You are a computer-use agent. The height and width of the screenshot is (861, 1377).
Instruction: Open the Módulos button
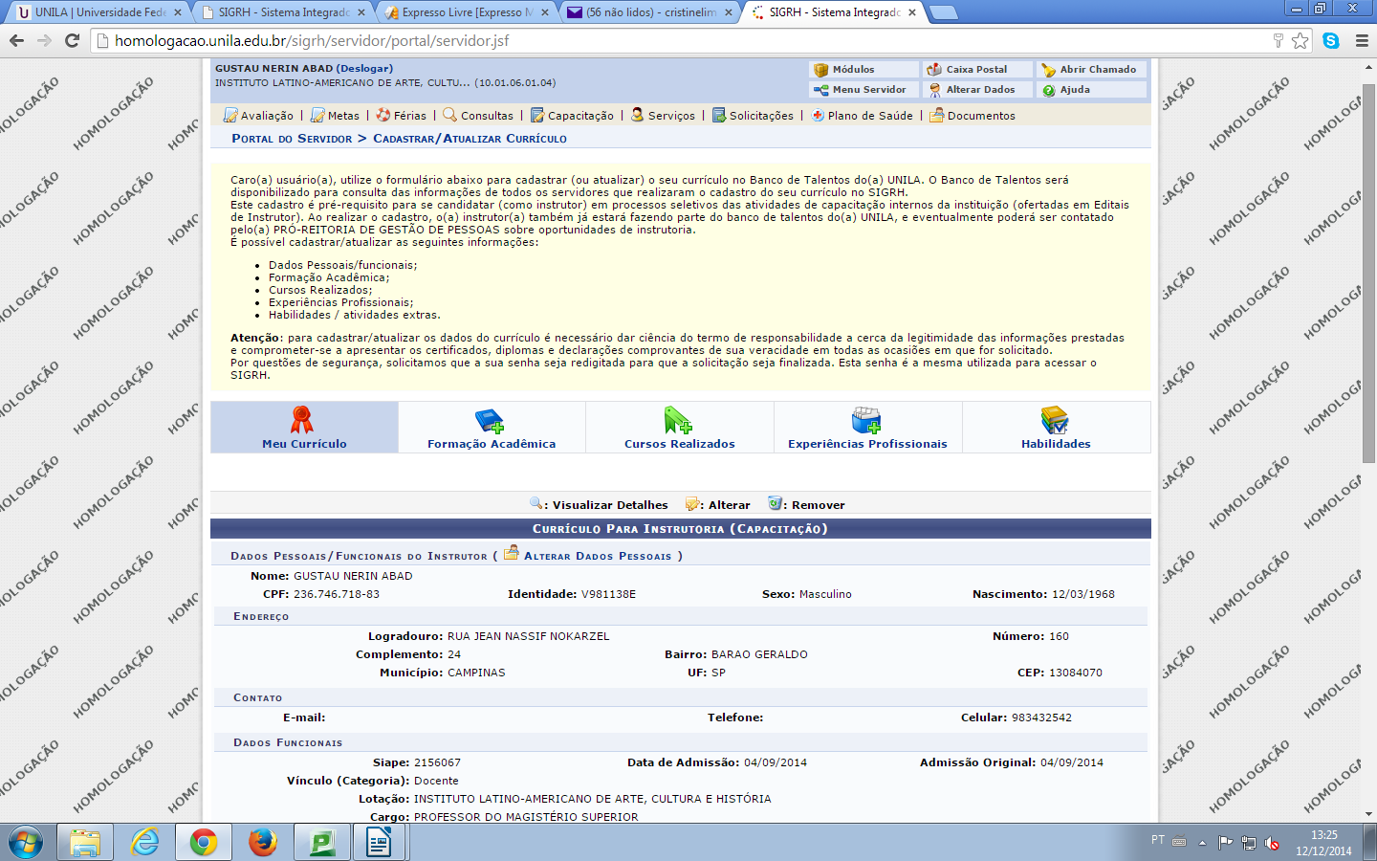tap(863, 70)
